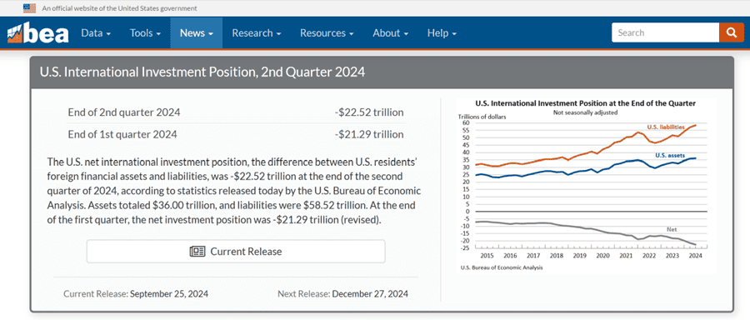Viewport: 750px width, 320px height.
Task: Focus the Search input field
Action: coord(665,32)
